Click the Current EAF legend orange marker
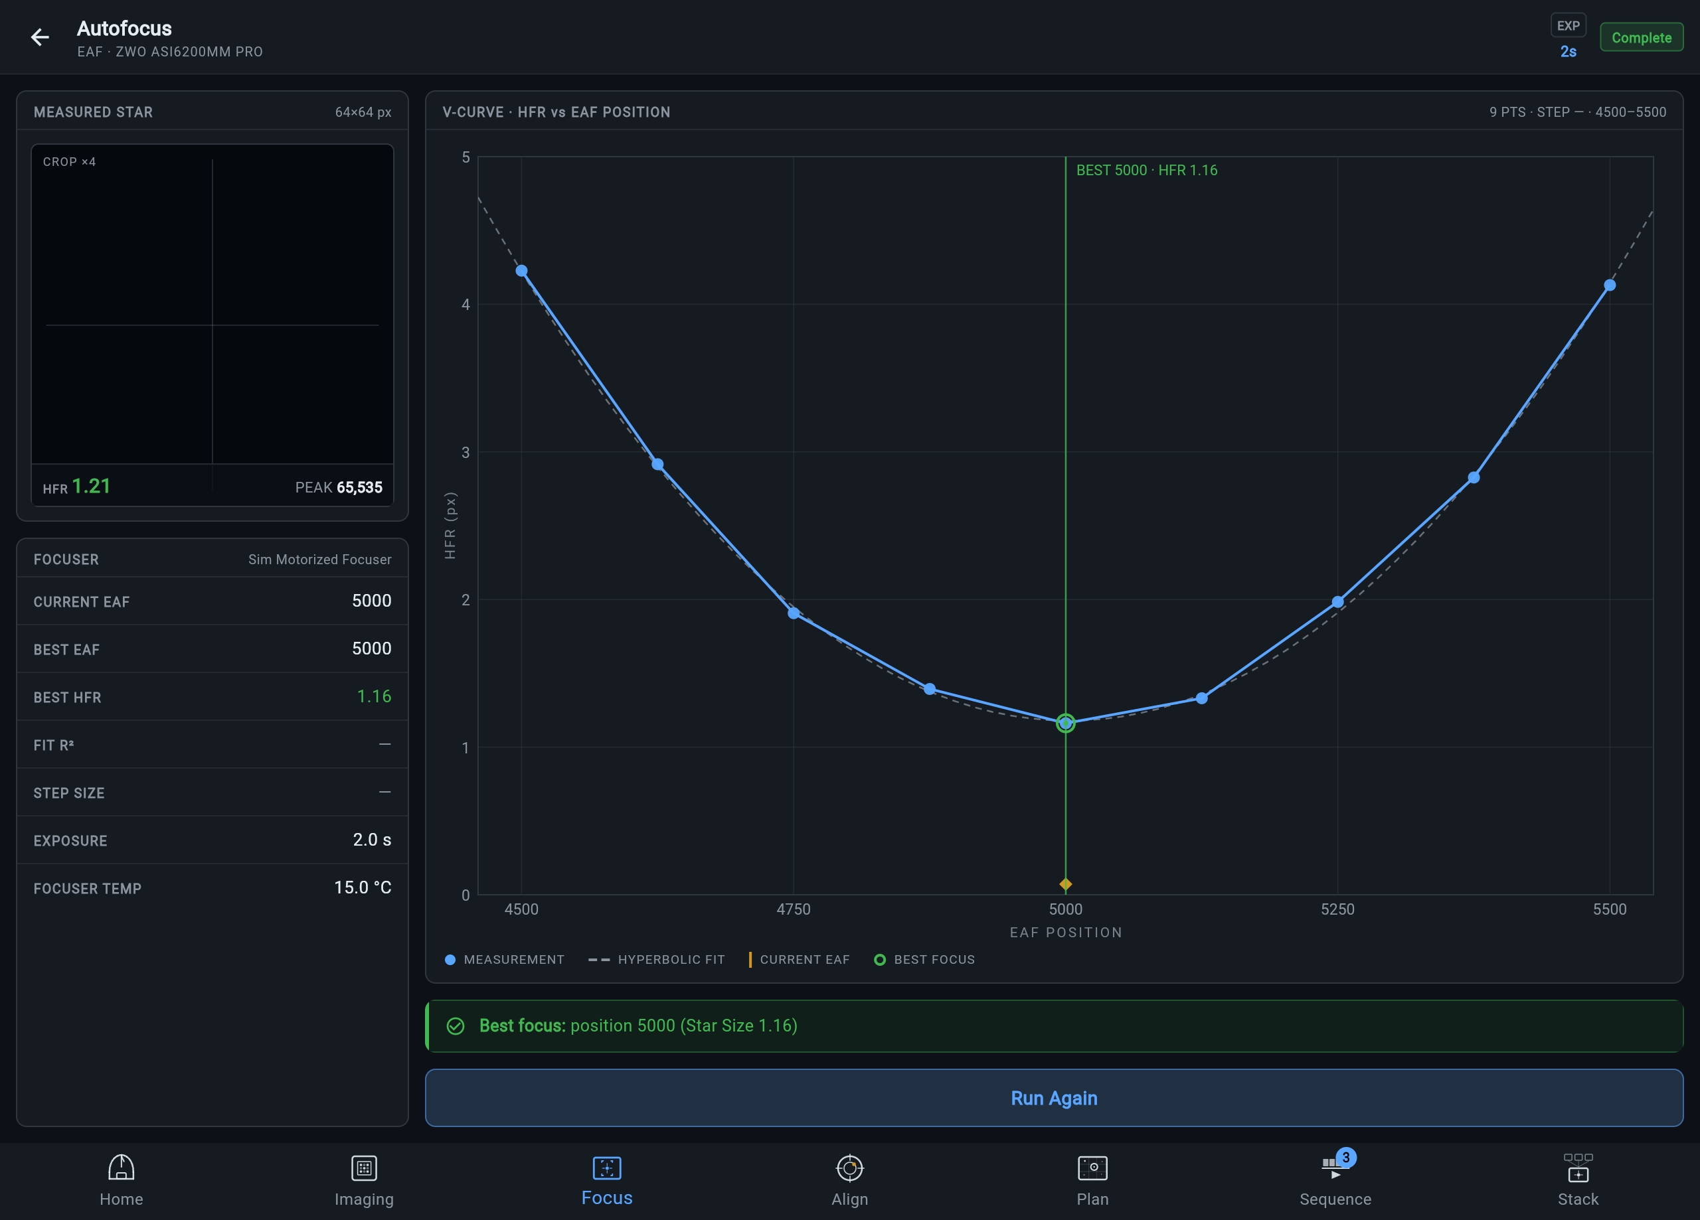1700x1220 pixels. click(x=750, y=960)
